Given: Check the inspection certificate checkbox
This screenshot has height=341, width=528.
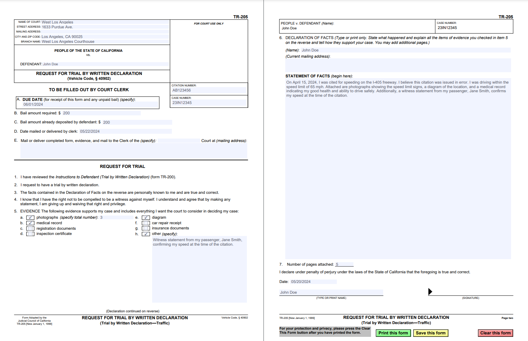Looking at the screenshot, I should click(x=30, y=234).
